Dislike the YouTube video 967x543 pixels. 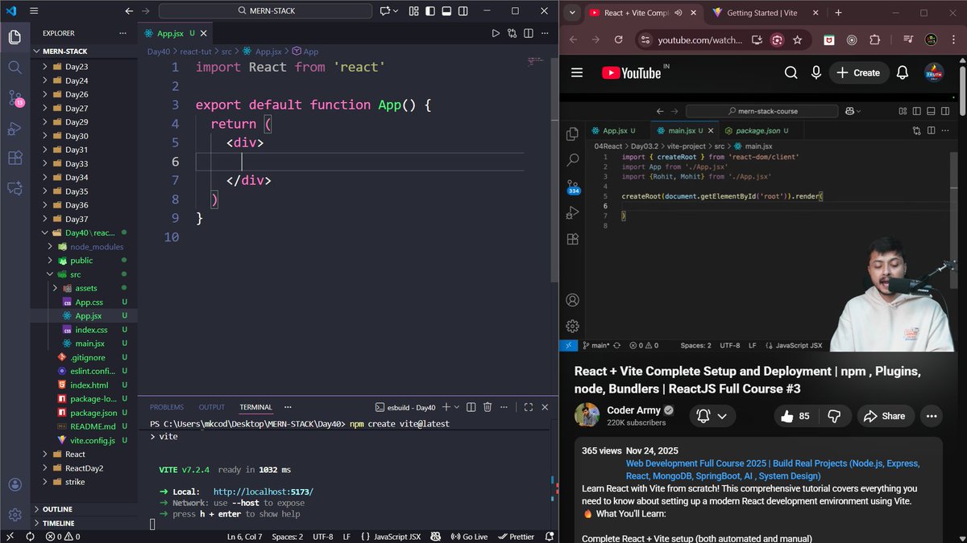(x=834, y=416)
